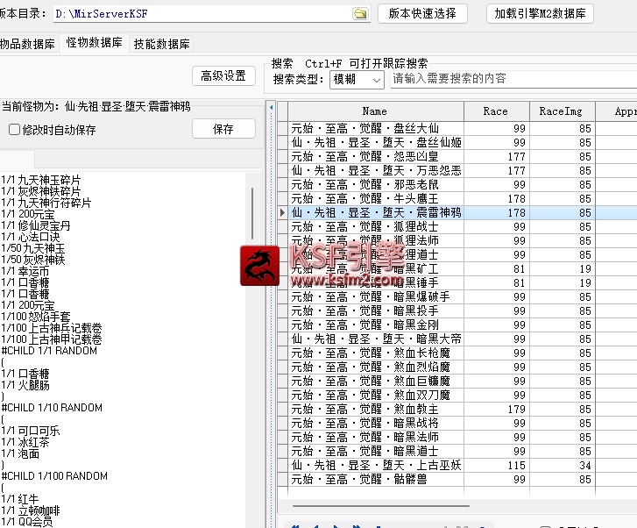Select the 仙·先祖·显圣·堕天·上古巫妖 row
The height and width of the screenshot is (528, 637).
376,466
